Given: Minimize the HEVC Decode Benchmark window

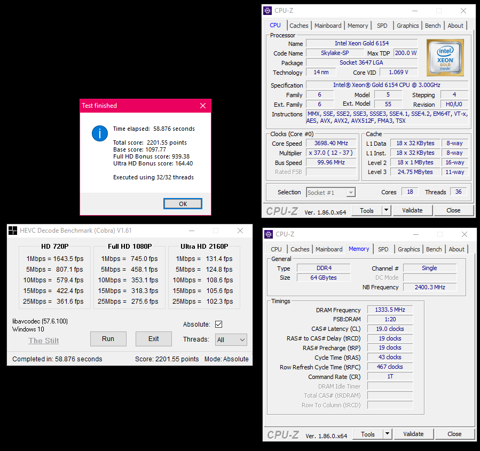Looking at the screenshot, I should pos(192,231).
